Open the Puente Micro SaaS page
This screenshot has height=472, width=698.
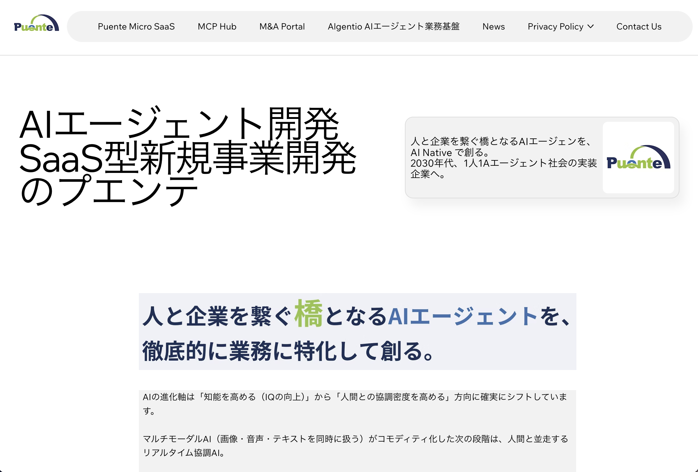pos(136,27)
